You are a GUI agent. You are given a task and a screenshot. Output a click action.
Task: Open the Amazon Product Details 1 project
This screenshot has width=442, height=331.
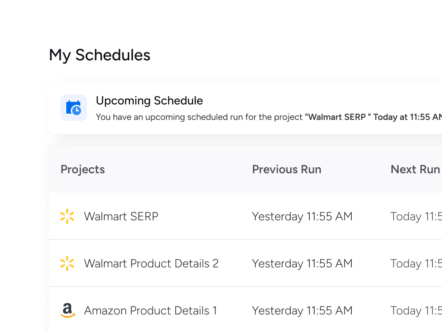pos(151,310)
